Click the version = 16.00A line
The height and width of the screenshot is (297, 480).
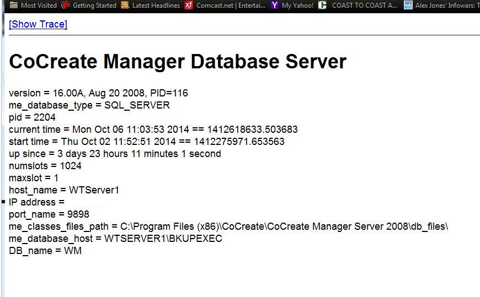98,93
